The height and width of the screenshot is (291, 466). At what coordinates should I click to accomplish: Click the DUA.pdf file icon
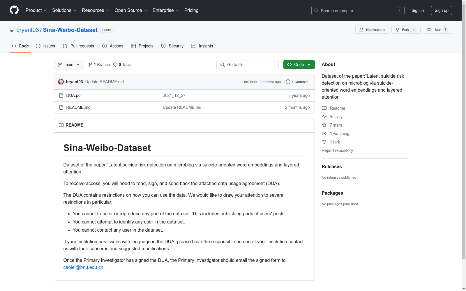tap(61, 95)
